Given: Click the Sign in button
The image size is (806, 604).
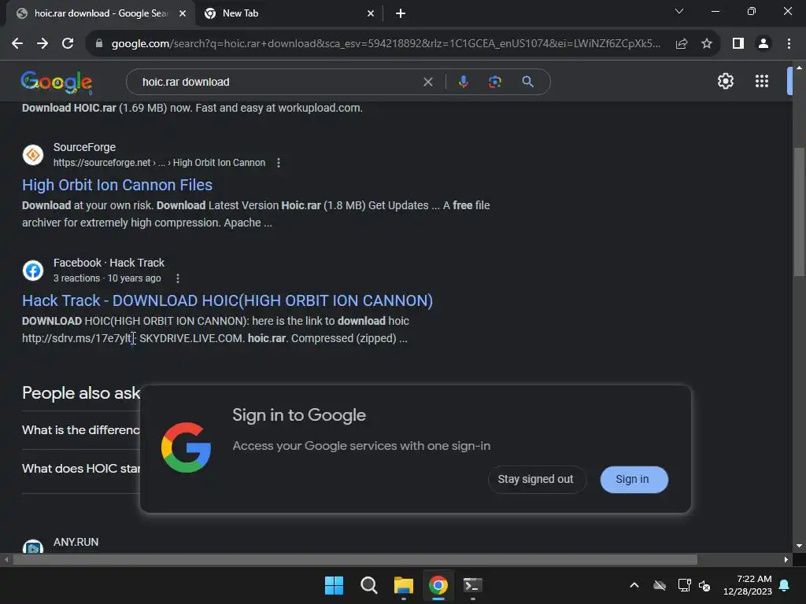Looking at the screenshot, I should (634, 479).
